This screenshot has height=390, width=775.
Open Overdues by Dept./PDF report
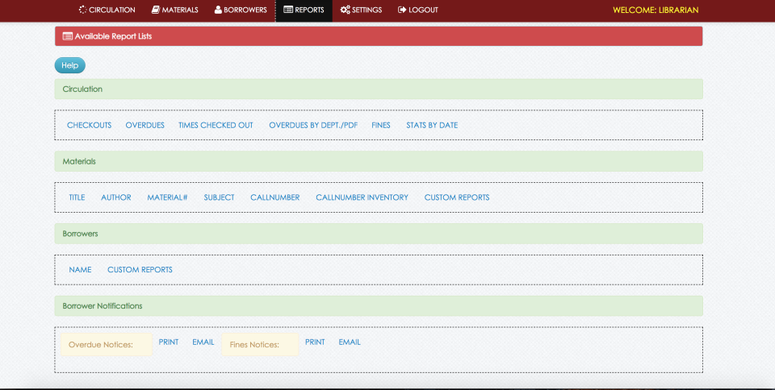click(313, 125)
